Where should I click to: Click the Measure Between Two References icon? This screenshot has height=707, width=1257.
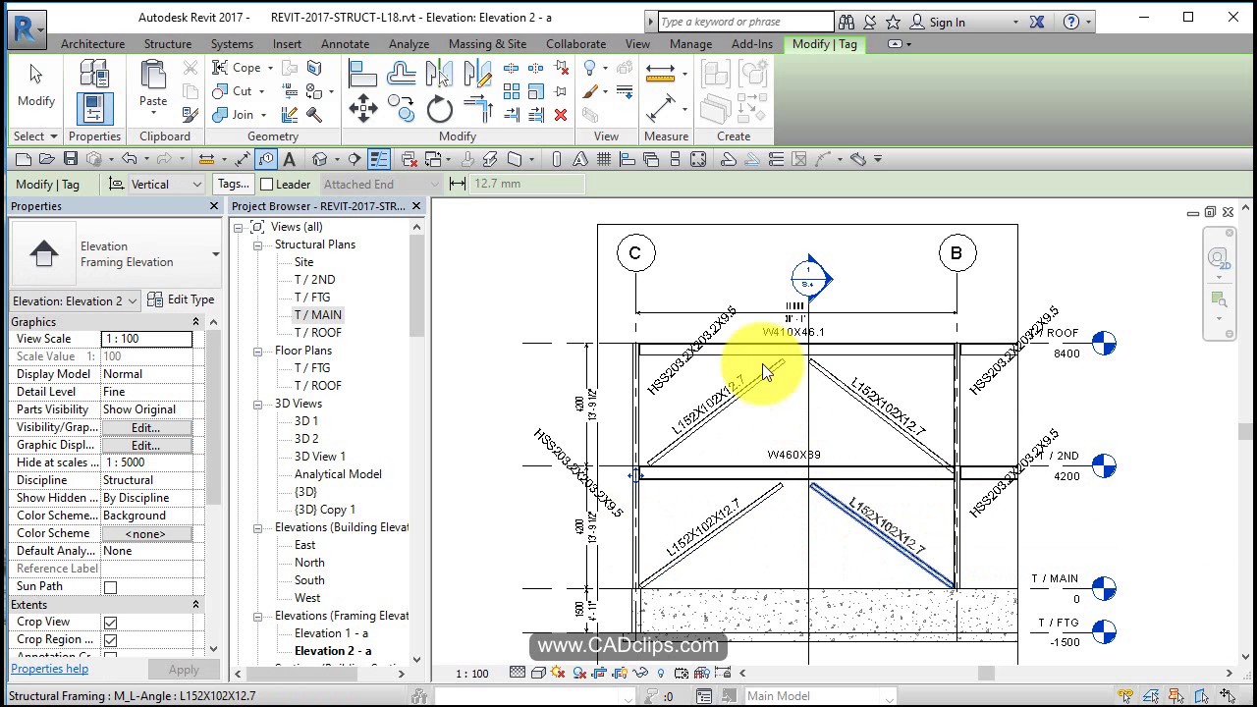click(x=661, y=74)
